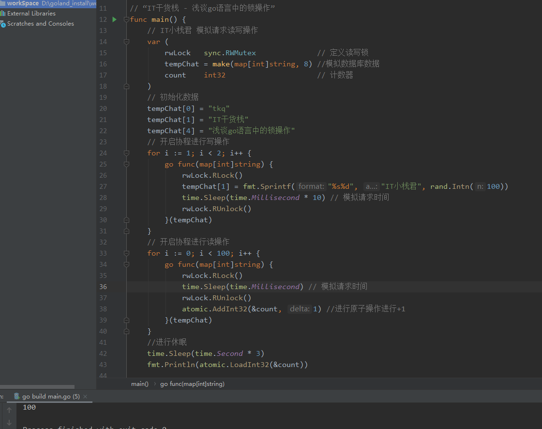Close the go build main.go run tab

pyautogui.click(x=86, y=397)
